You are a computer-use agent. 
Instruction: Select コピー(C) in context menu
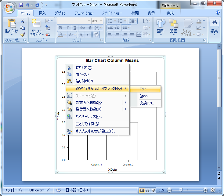97,74
